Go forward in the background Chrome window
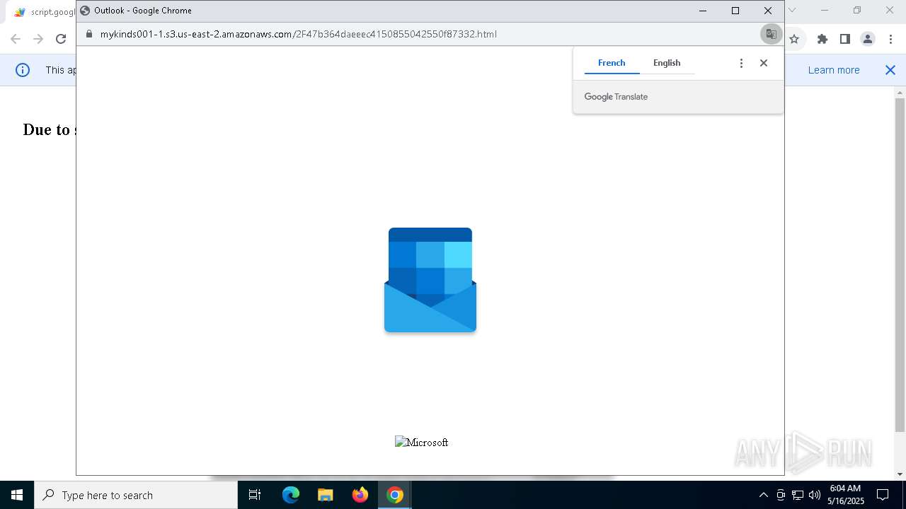Viewport: 906px width, 509px height. click(x=38, y=39)
